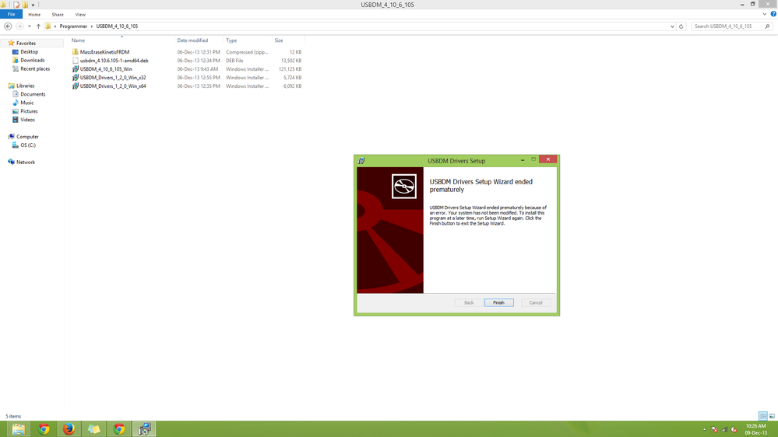The height and width of the screenshot is (437, 778).
Task: Click Computer in the navigation pane
Action: click(x=27, y=137)
